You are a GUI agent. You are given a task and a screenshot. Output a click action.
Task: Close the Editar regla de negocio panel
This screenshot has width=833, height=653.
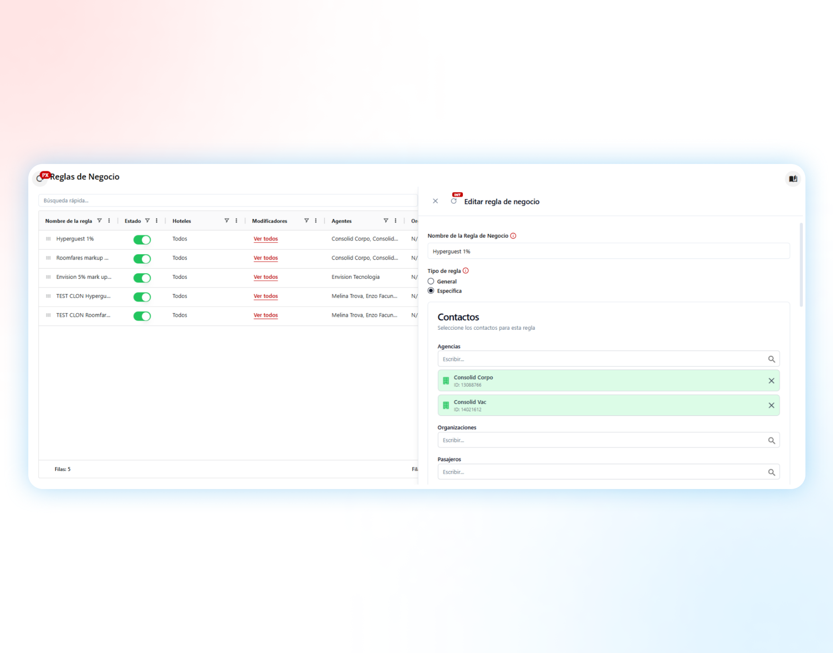point(435,201)
